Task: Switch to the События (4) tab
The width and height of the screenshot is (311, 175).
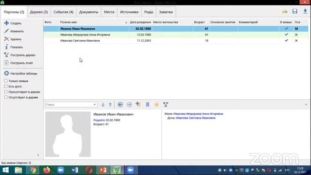Action: tap(64, 12)
